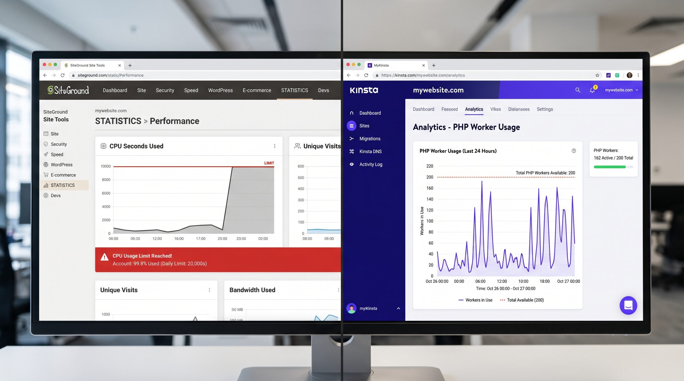Screen dimensions: 684x381
Task: Click help icon on PHP Worker Usage chart
Action: coord(574,151)
